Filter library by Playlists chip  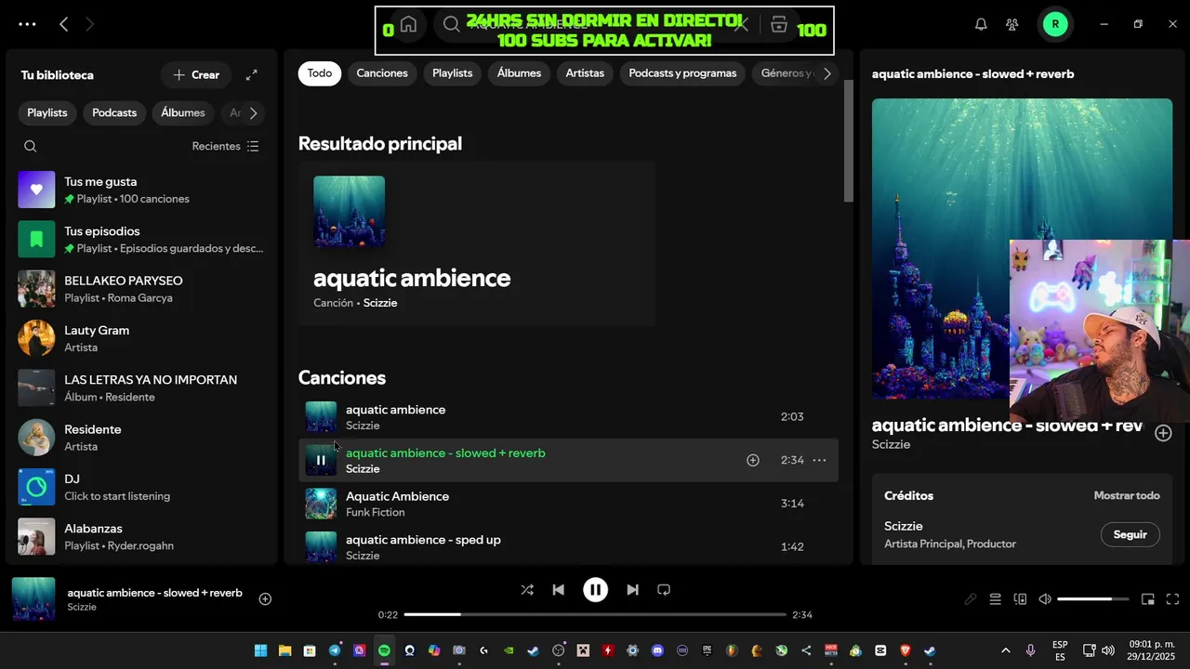[x=47, y=112]
